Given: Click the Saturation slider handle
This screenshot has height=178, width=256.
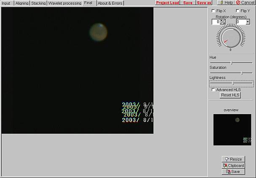Looking at the screenshot, I should pos(242,73).
